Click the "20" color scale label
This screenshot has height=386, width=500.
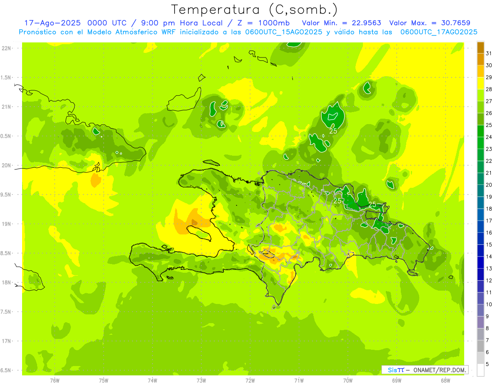489,184
